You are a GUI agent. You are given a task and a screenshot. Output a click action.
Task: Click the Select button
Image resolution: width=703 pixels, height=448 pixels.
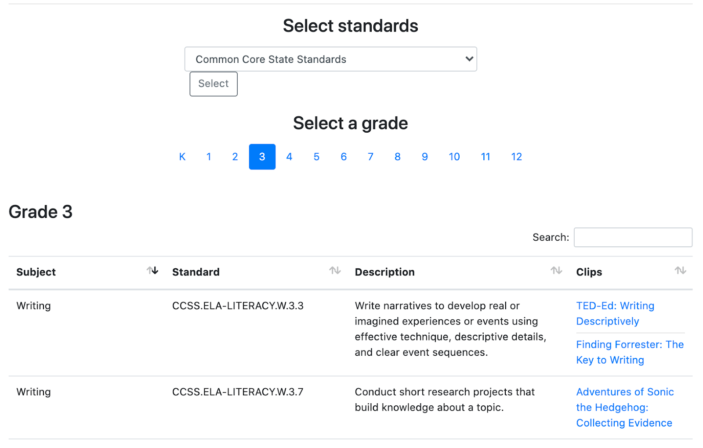pyautogui.click(x=214, y=84)
